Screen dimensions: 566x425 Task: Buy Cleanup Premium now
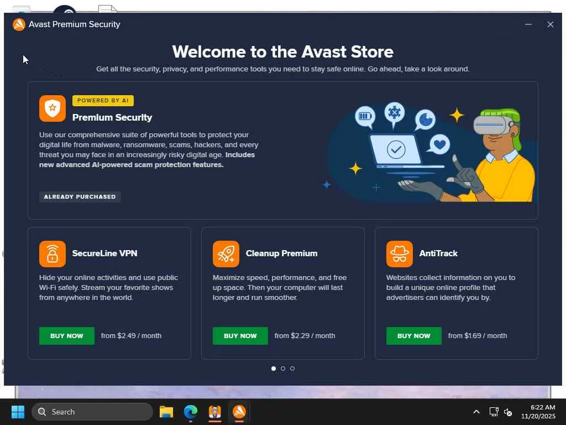240,336
